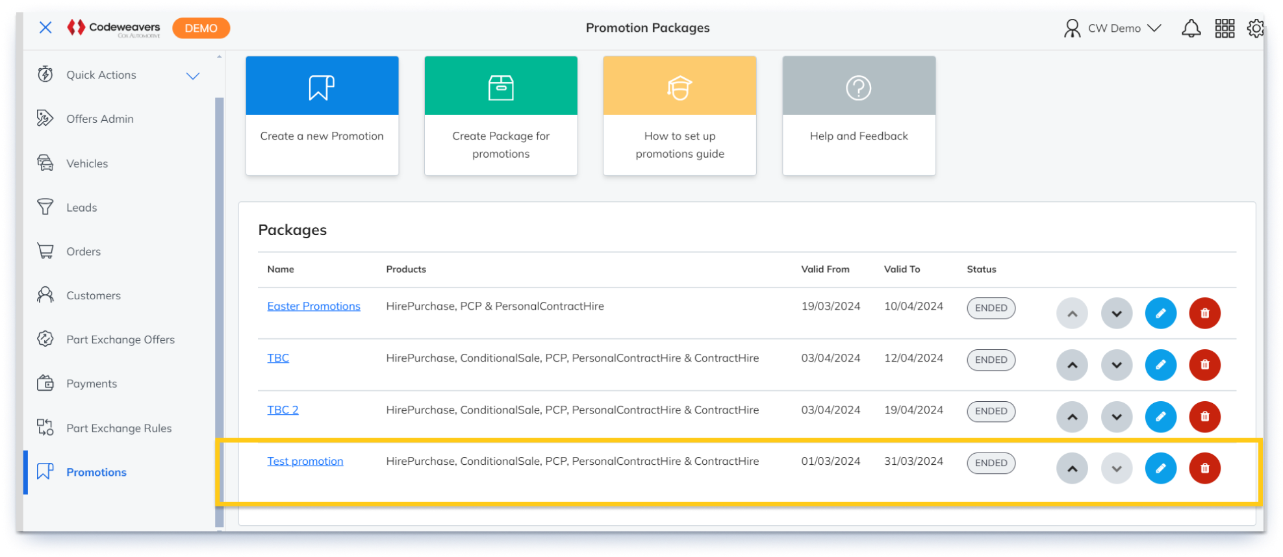The width and height of the screenshot is (1283, 557).
Task: Open notifications bell
Action: 1191,28
